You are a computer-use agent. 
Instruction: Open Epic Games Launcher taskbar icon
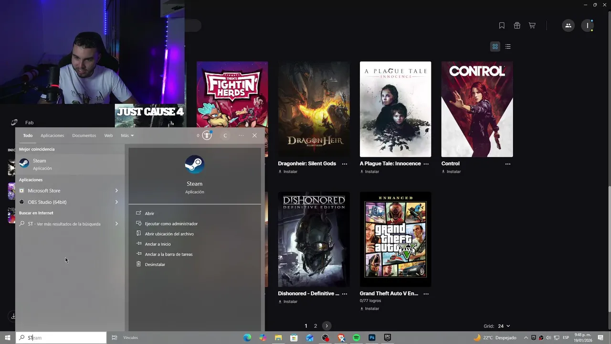[x=387, y=338]
